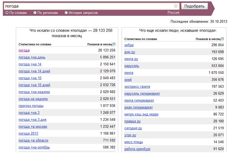This screenshot has height=154, width=229.
Task: Click the value '586 382'
Action: [x=109, y=147]
